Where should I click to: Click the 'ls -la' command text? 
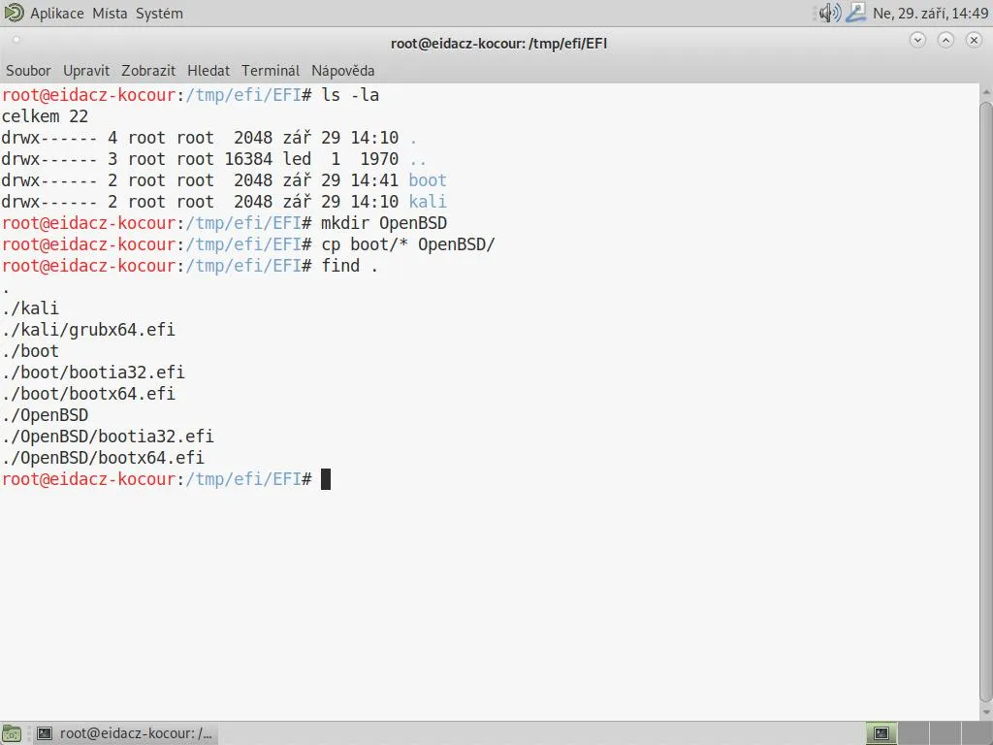click(350, 95)
